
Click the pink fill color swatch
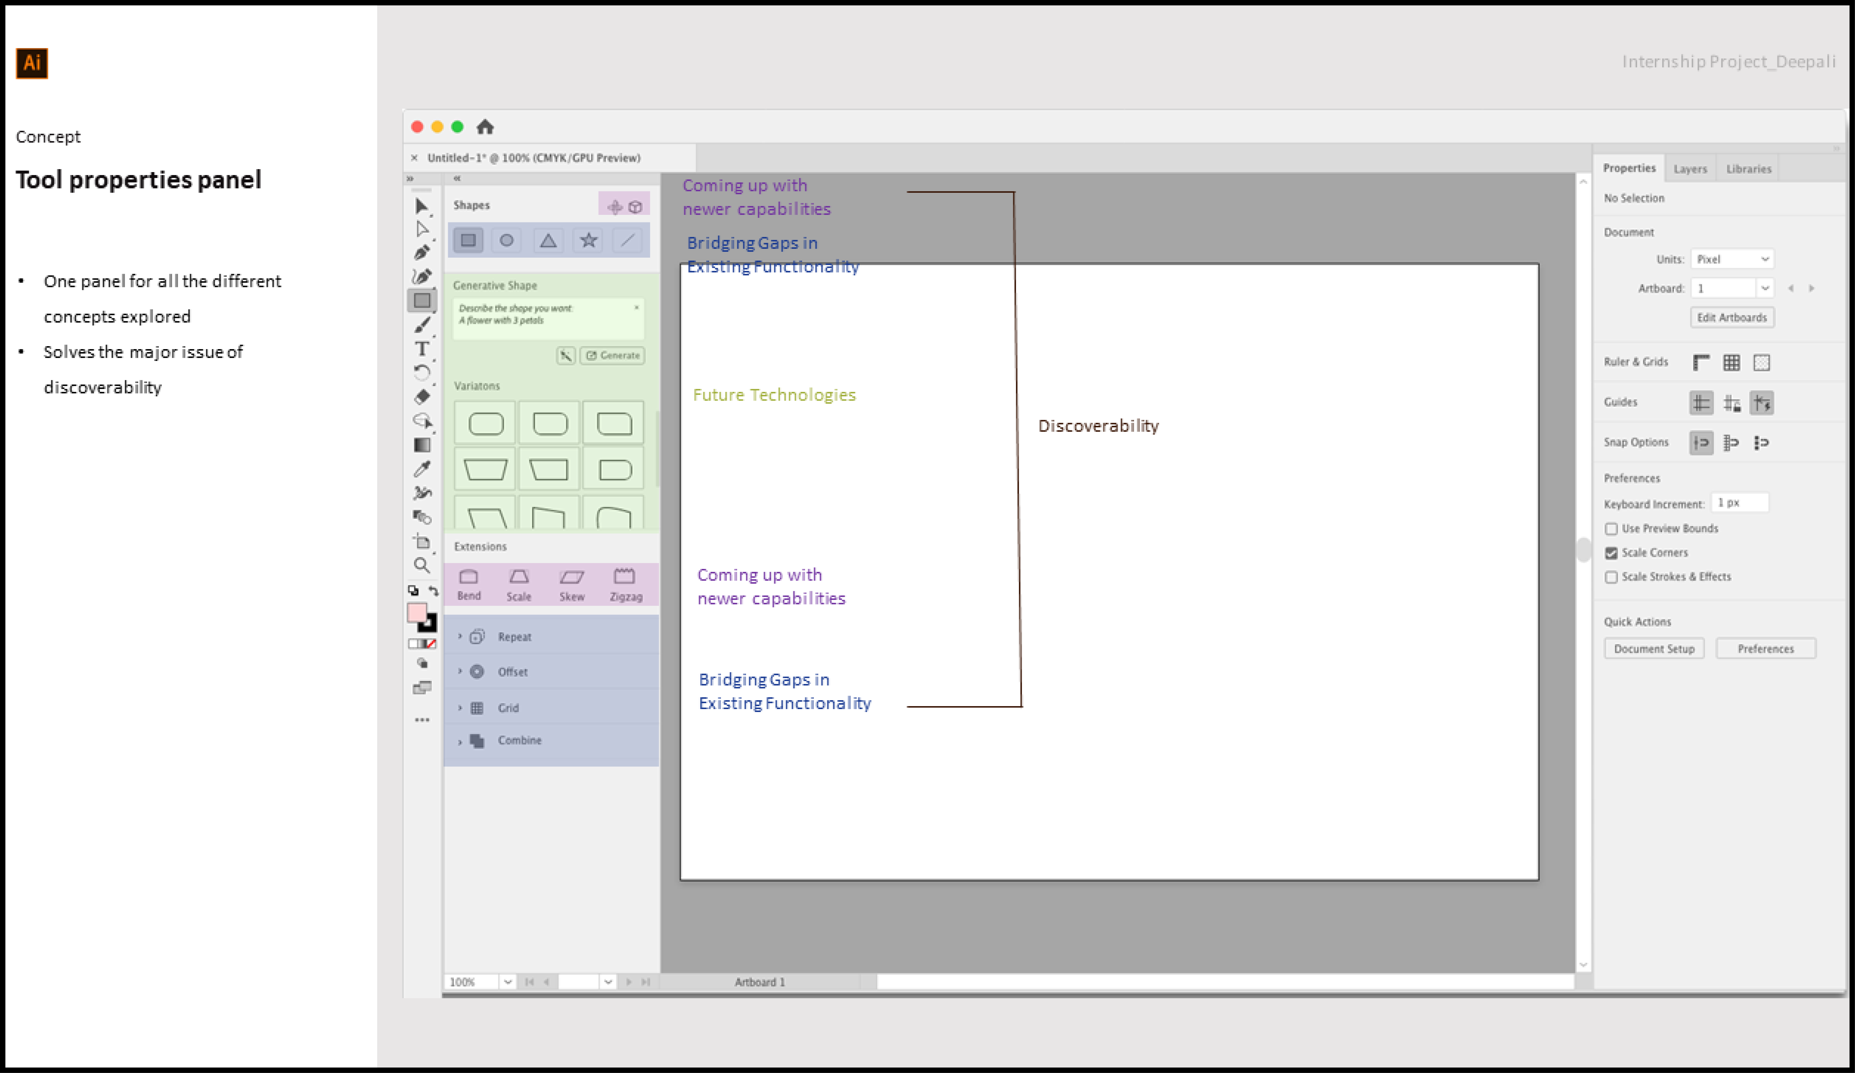pos(417,612)
